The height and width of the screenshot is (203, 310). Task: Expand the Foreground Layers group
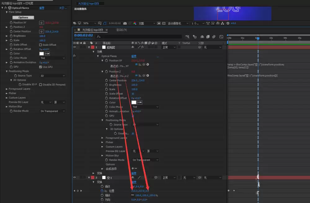7,89
